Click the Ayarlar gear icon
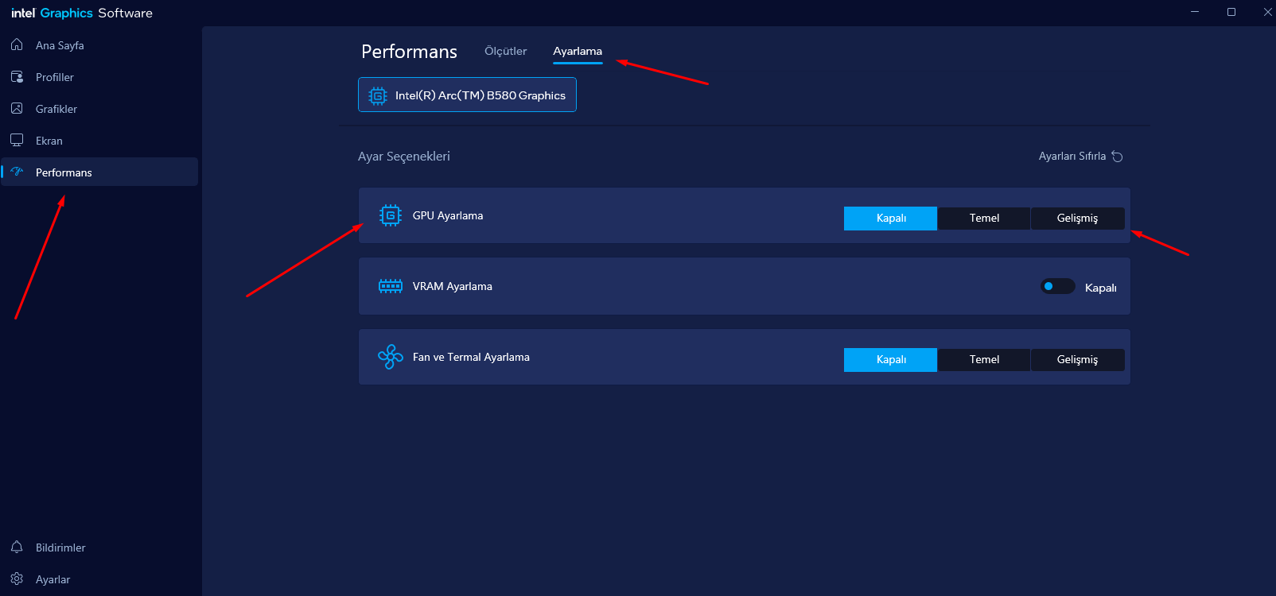 pyautogui.click(x=17, y=579)
